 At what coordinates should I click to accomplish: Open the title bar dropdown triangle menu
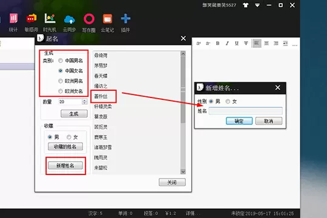[x=257, y=5]
